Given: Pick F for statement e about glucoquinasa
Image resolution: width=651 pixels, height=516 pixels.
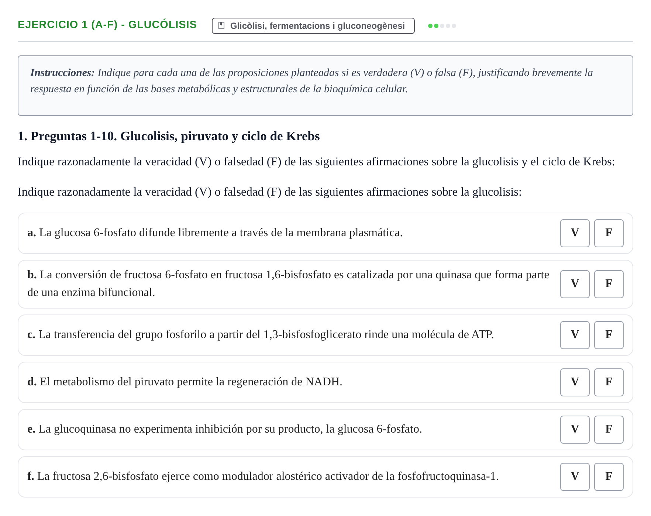Looking at the screenshot, I should coord(609,430).
